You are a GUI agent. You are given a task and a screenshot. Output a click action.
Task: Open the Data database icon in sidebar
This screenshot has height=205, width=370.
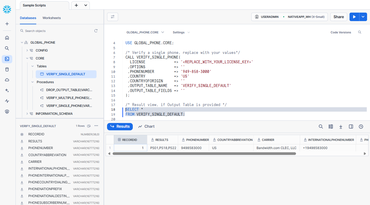coord(7,69)
